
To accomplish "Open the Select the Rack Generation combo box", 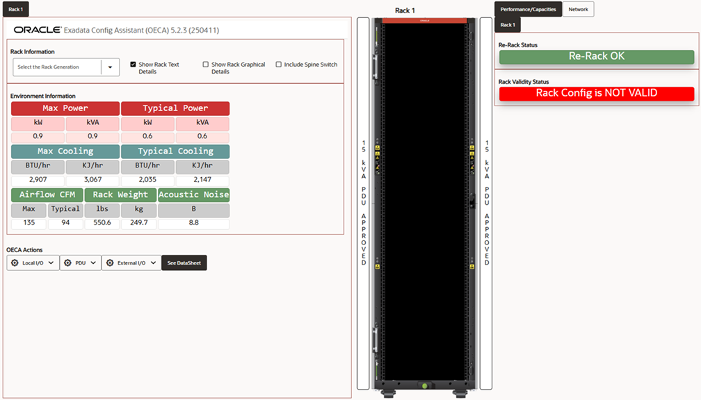I will pos(66,67).
